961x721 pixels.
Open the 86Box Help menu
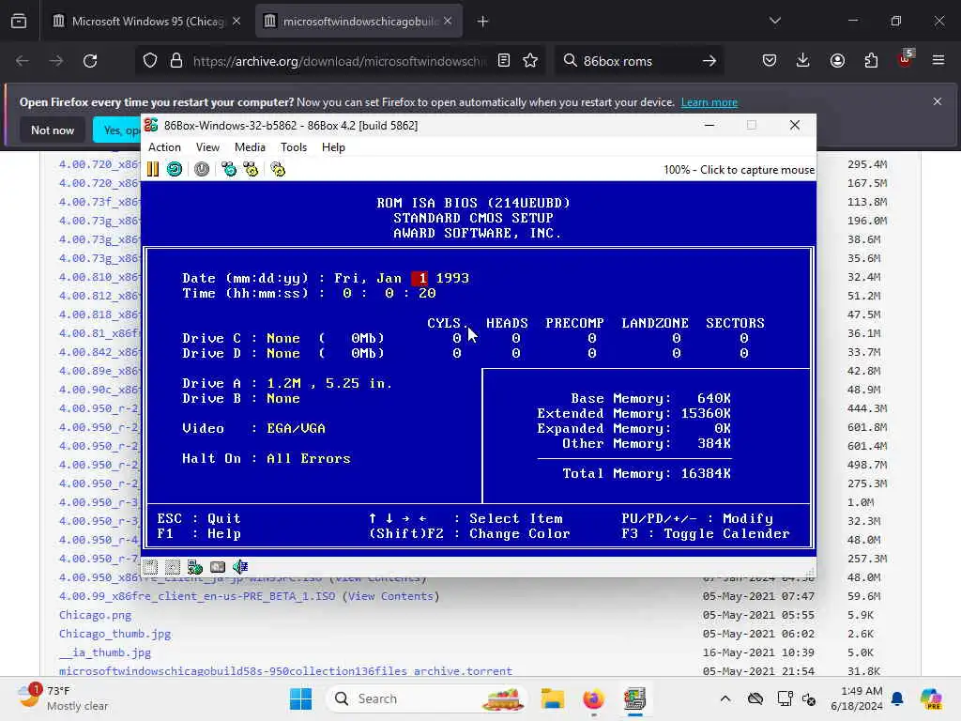click(333, 147)
